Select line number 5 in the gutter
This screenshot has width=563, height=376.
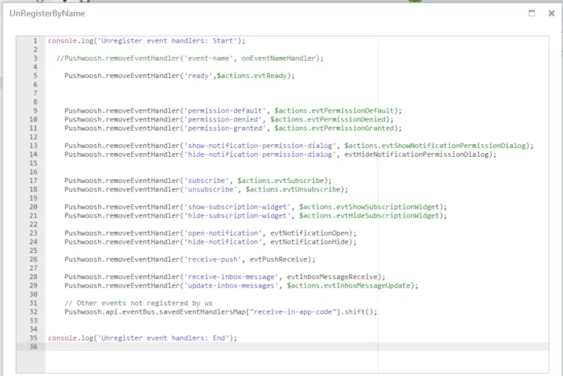[35, 76]
